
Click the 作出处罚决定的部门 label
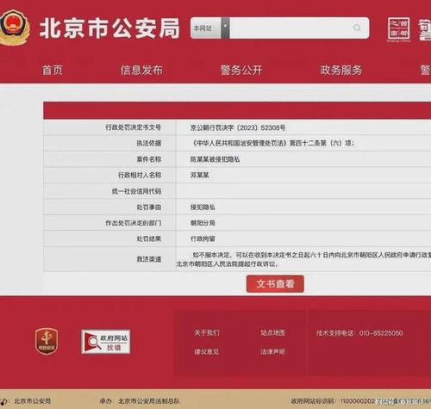pyautogui.click(x=133, y=223)
